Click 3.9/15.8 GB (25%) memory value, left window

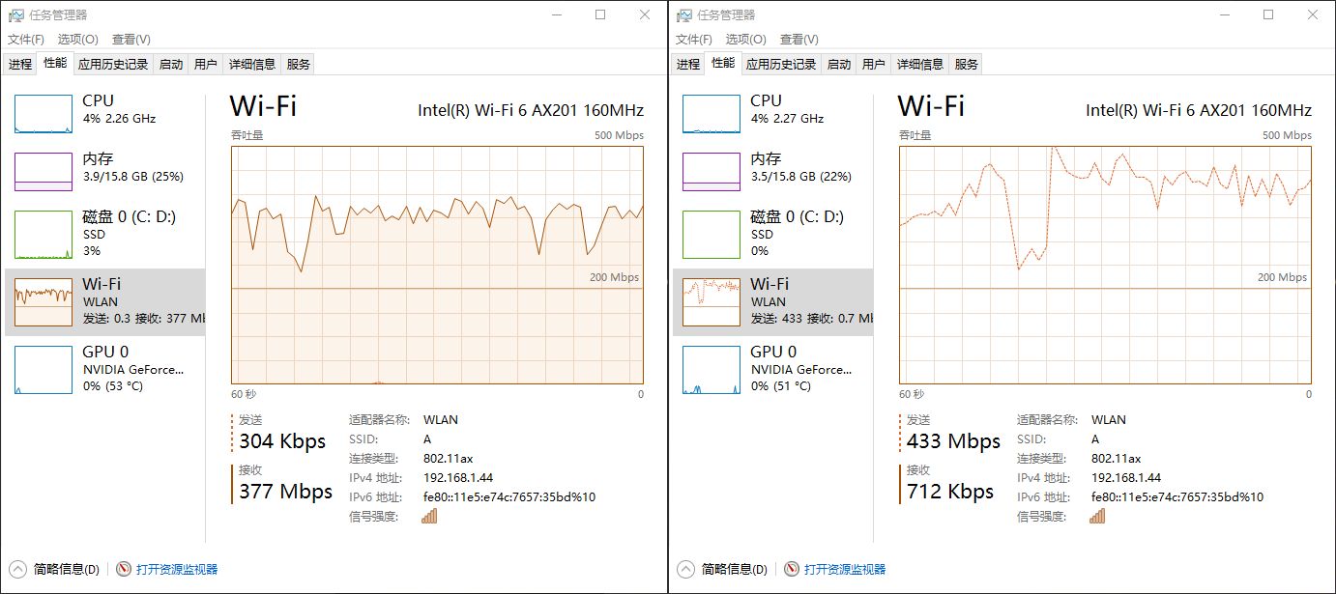[x=132, y=177]
